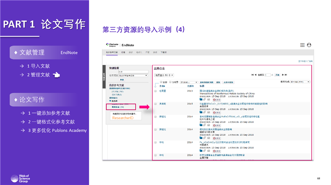Click bar chart icon of 2013 reference
This screenshot has height=185, width=331.
(209, 99)
